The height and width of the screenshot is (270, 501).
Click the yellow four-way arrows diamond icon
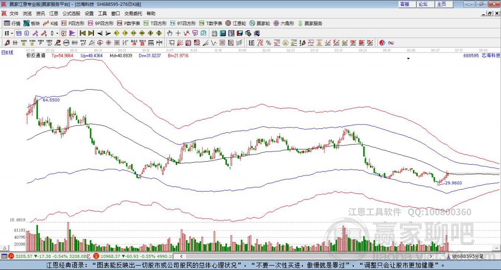[x=151, y=33]
